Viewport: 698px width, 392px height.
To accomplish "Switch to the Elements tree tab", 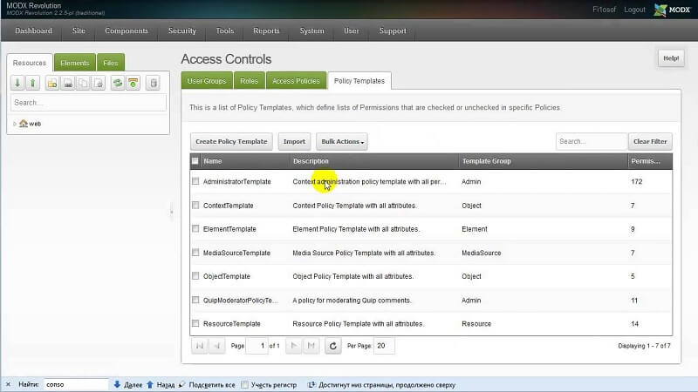I will click(x=75, y=63).
